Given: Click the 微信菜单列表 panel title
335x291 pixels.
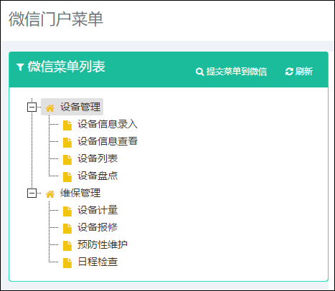Looking at the screenshot, I should (66, 67).
